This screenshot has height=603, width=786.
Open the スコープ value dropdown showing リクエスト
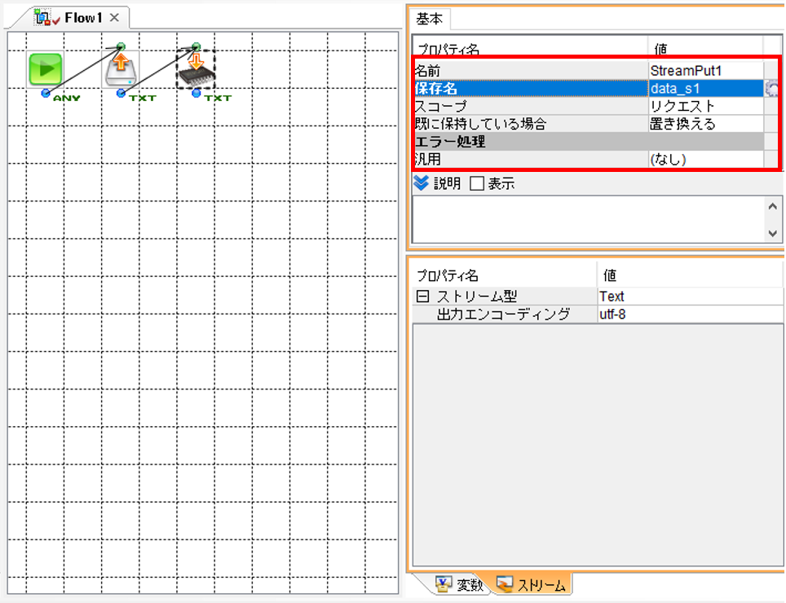pos(706,106)
